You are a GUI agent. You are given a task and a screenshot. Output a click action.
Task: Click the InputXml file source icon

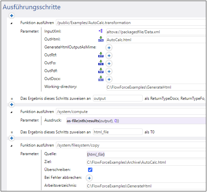pos(101,32)
